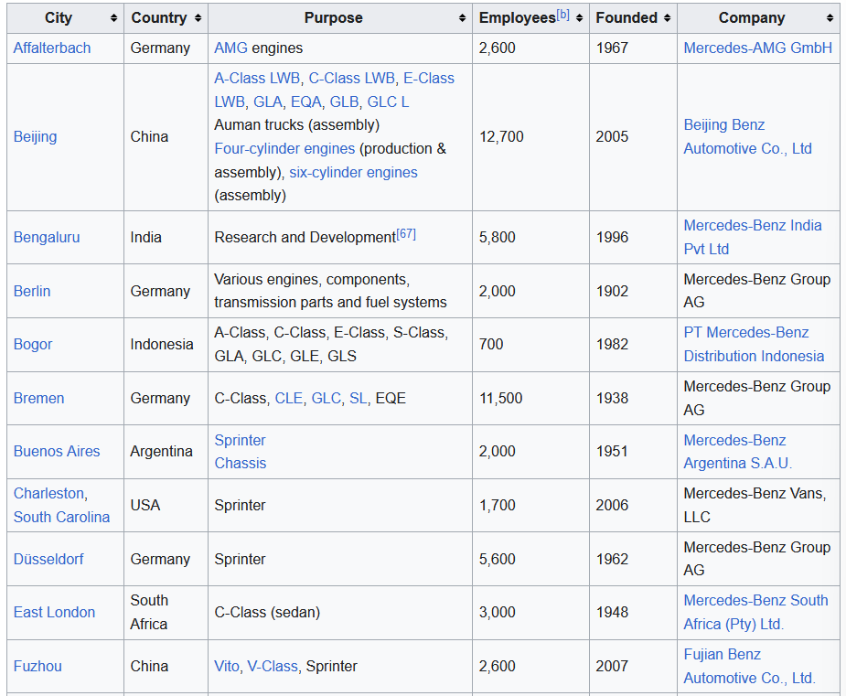Open the Beijing city link
The height and width of the screenshot is (696, 846).
pyautogui.click(x=35, y=136)
